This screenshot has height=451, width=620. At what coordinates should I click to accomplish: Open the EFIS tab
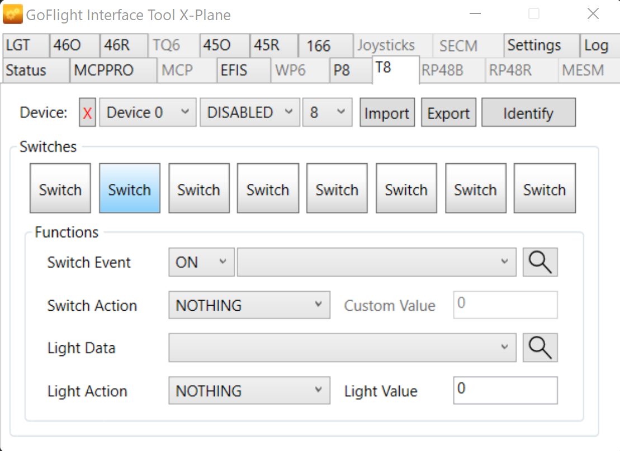pyautogui.click(x=244, y=70)
